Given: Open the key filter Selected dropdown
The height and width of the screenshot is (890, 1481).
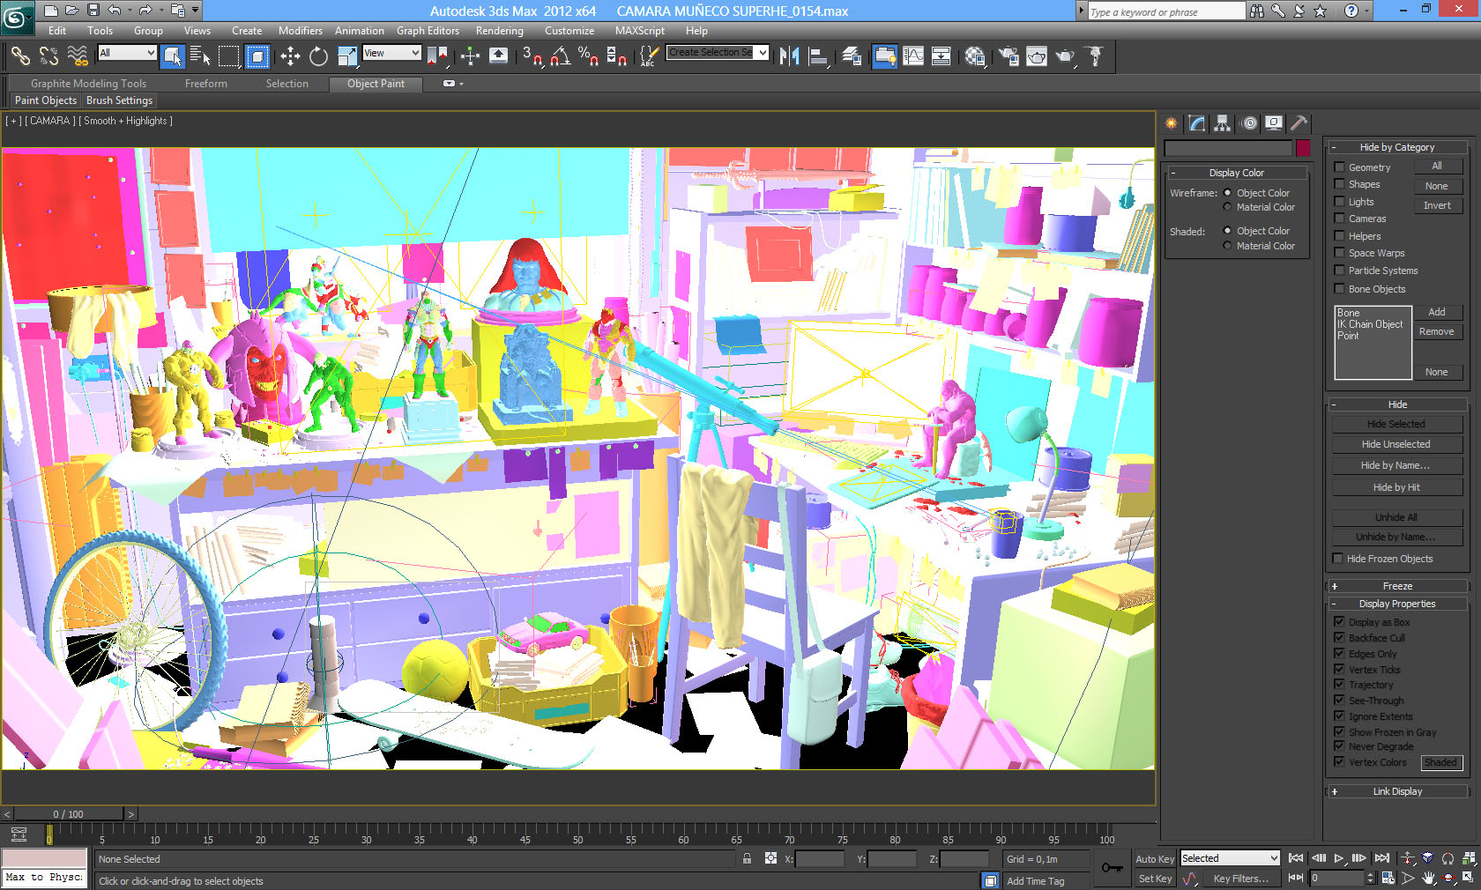Looking at the screenshot, I should pos(1230,858).
